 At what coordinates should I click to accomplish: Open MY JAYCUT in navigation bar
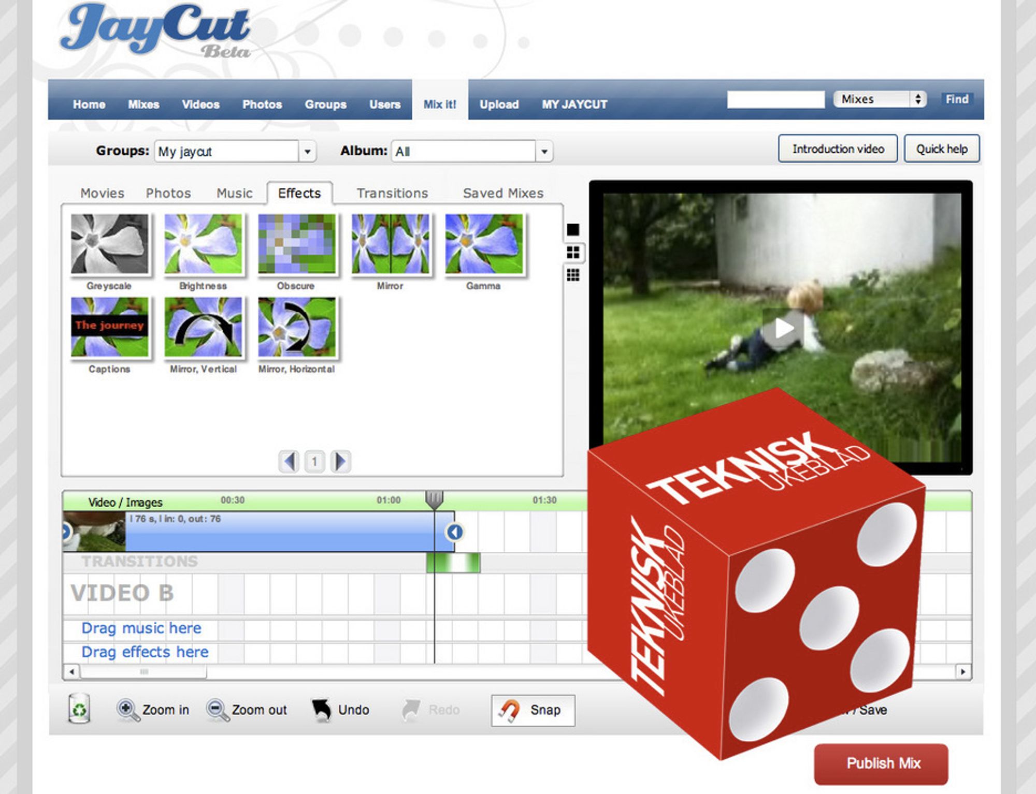click(574, 105)
